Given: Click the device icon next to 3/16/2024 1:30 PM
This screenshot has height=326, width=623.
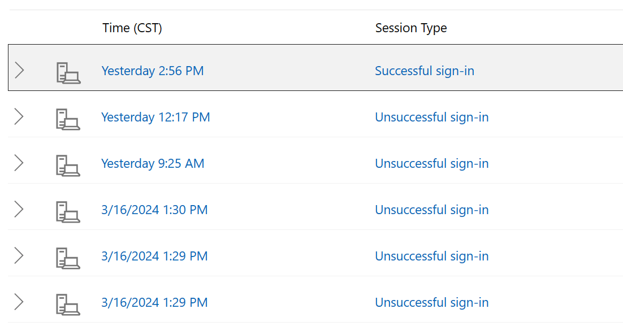Looking at the screenshot, I should [68, 212].
